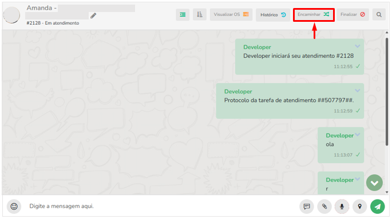Attach a file with paperclip icon
This screenshot has width=392, height=219.
324,206
